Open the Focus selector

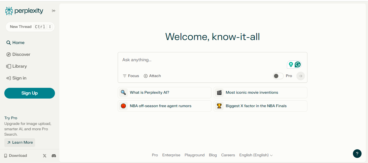point(131,76)
